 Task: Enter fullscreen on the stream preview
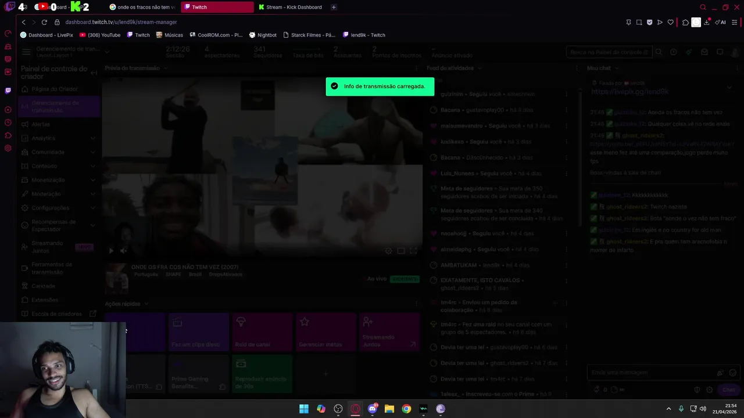tap(413, 251)
